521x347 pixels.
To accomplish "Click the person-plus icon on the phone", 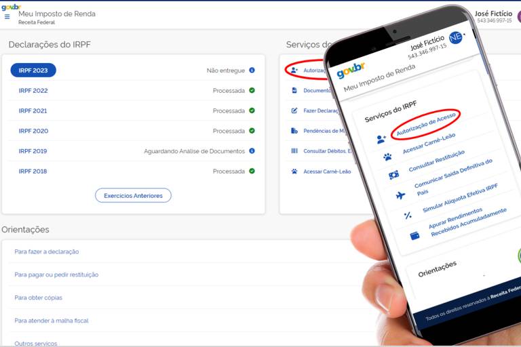I will pos(381,139).
